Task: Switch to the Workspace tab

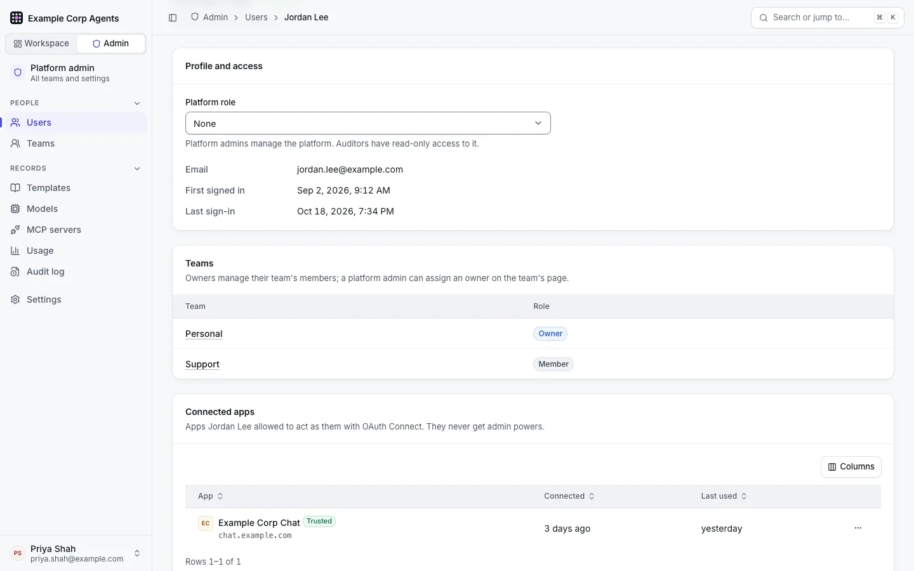Action: (41, 43)
